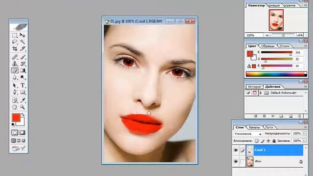Image resolution: width=313 pixels, height=176 pixels.
Task: Switch to Quick Mask mode
Action: [22, 132]
